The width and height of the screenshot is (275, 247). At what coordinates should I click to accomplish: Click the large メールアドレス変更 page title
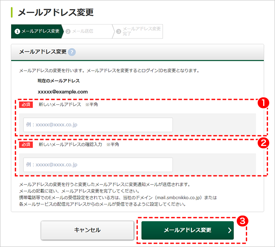coord(56,12)
